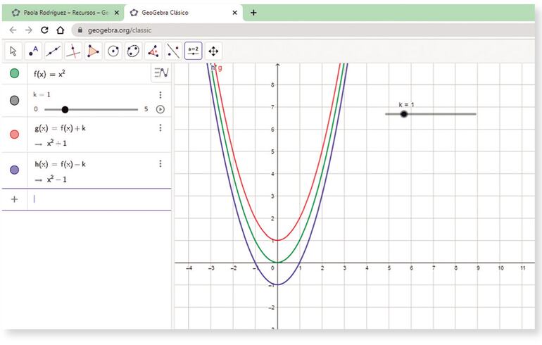Select the h(x) = f(x) − k definition
This screenshot has width=542, height=345.
[60, 164]
